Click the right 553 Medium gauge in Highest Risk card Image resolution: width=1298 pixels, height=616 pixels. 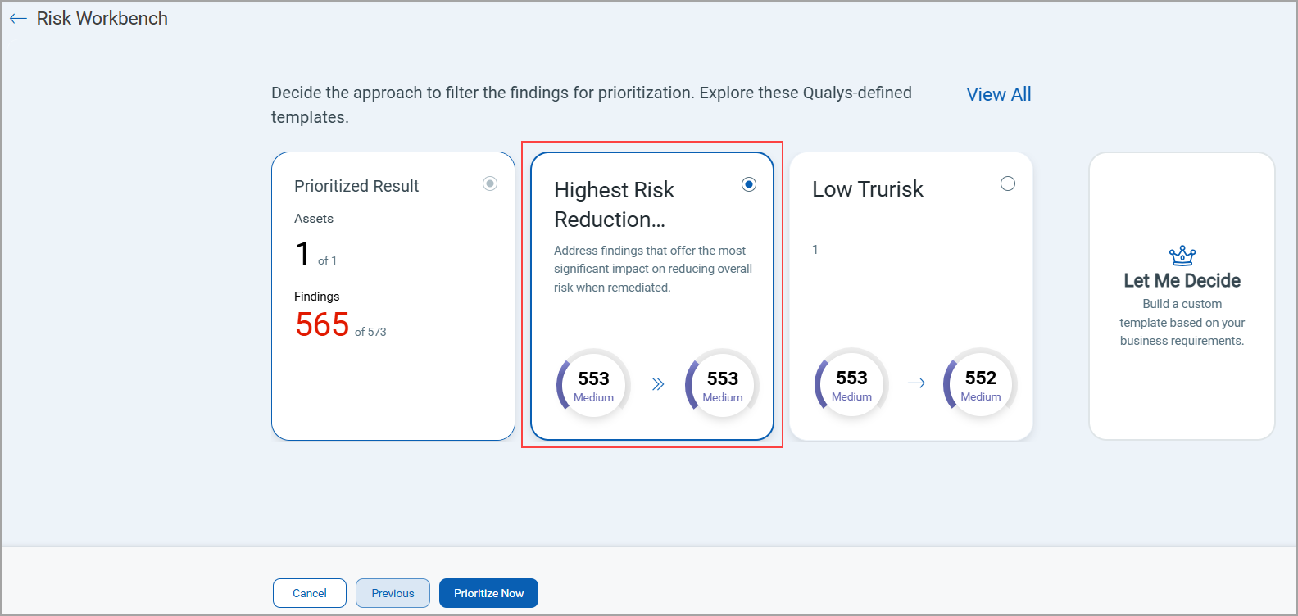[722, 385]
